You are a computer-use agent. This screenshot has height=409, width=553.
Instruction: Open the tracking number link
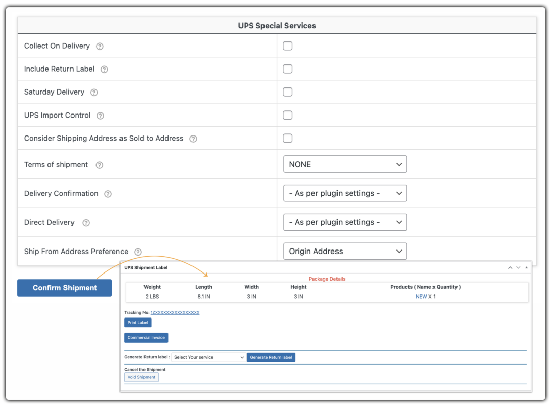coord(175,312)
